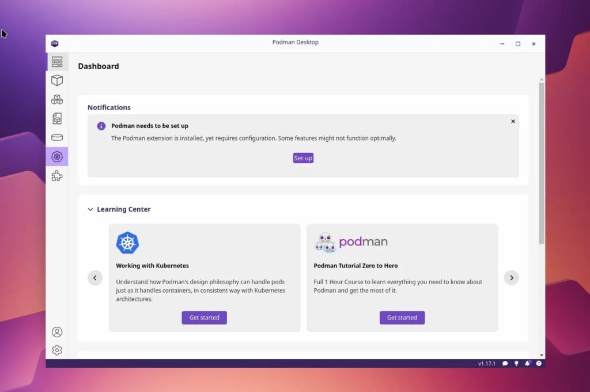View Volumes via the sidebar icon
The width and height of the screenshot is (590, 392).
tap(57, 137)
